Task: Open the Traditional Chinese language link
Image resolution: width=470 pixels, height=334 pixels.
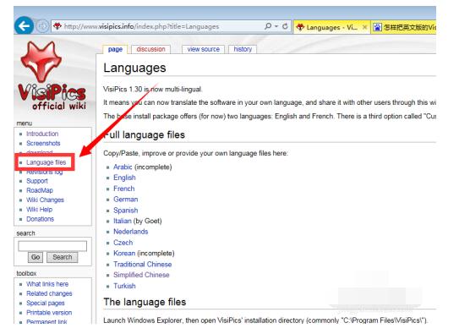Action: pyautogui.click(x=142, y=265)
